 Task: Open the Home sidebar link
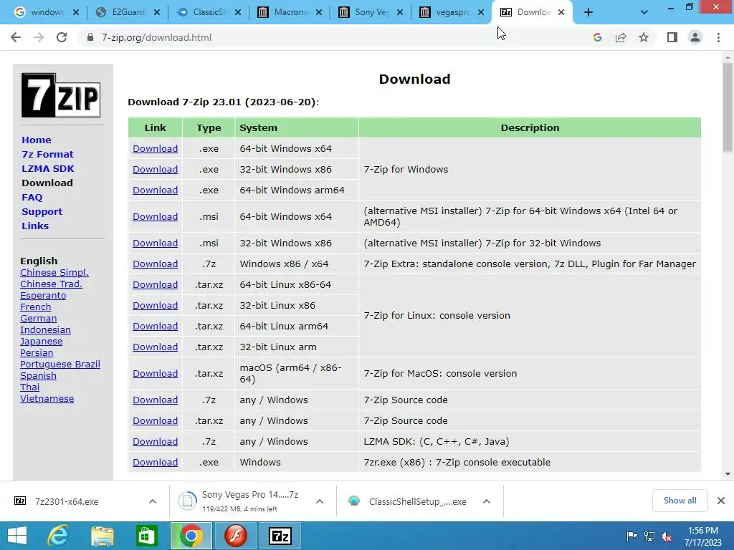point(37,140)
